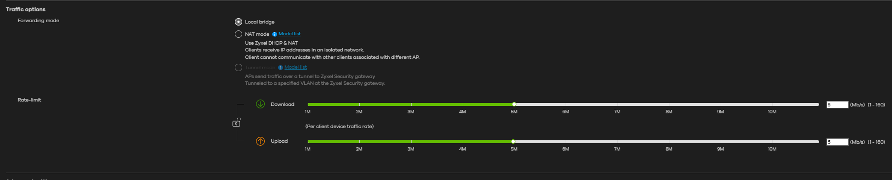Set Download slider to the 10M mark
The width and height of the screenshot is (892, 180).
coord(772,104)
